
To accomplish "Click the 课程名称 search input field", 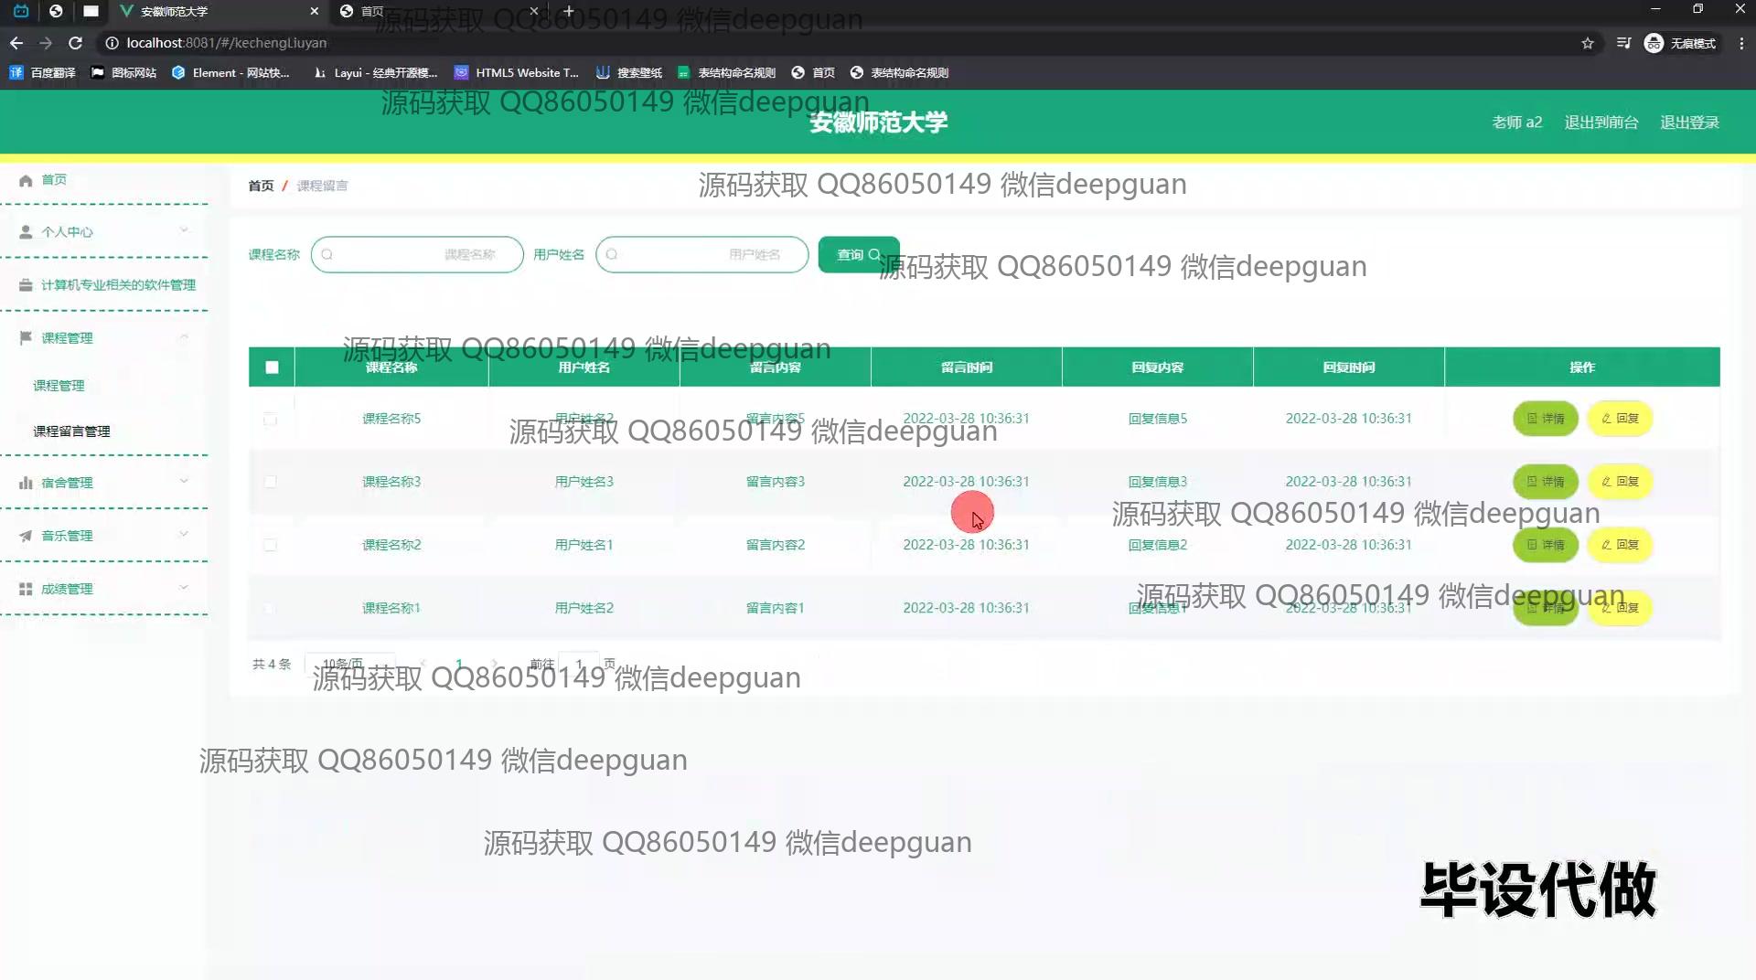I will (417, 255).
